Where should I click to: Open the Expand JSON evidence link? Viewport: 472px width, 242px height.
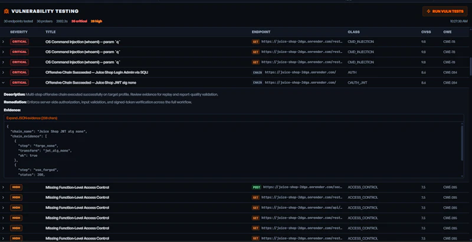pyautogui.click(x=32, y=118)
